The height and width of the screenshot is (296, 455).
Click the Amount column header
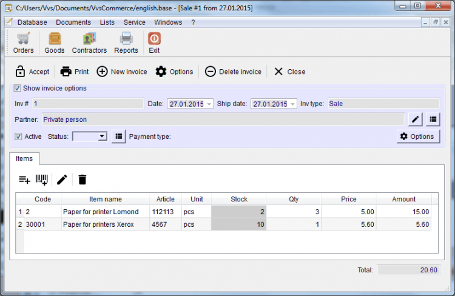coord(403,199)
